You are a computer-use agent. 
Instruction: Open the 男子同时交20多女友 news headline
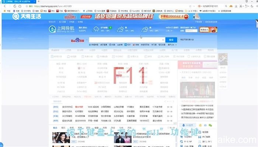pyautogui.click(x=197, y=118)
